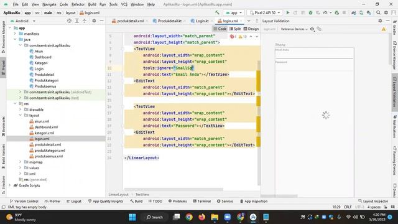Open the VCS menu

[124, 4]
